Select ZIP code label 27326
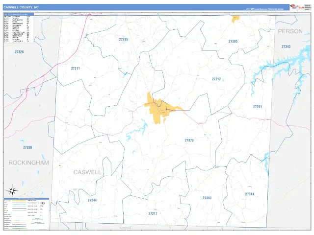The image size is (314, 235). 19,52
